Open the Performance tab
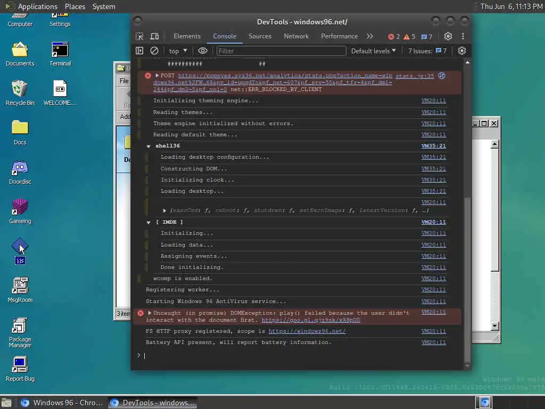The image size is (545, 409). point(339,36)
